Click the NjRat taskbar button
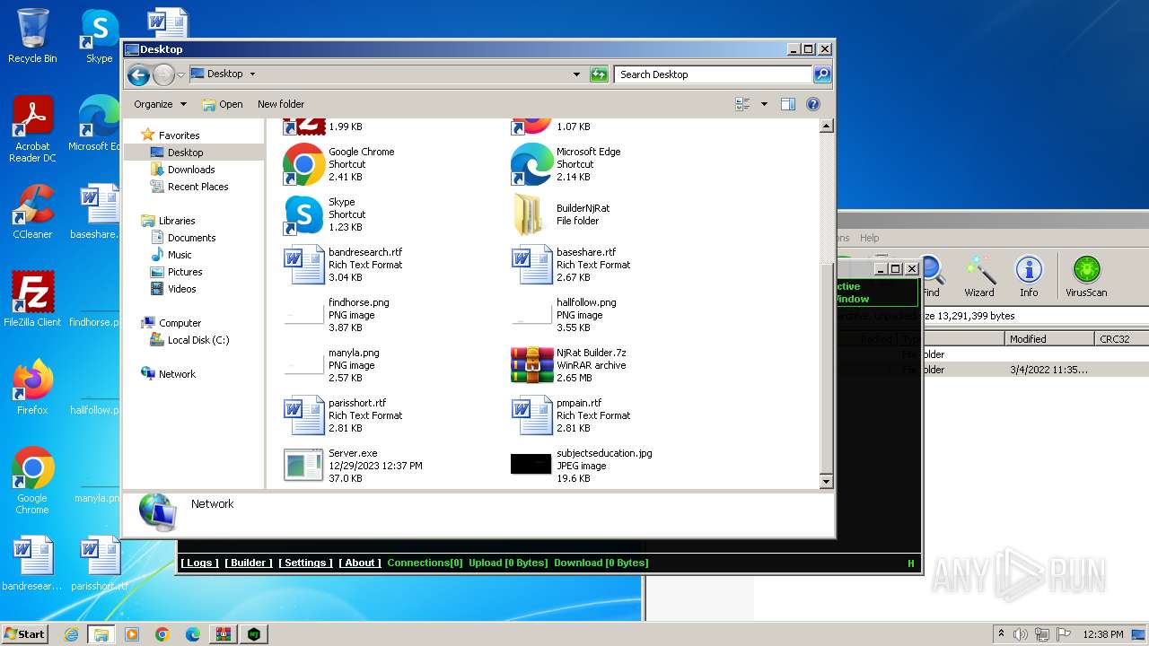 [254, 634]
